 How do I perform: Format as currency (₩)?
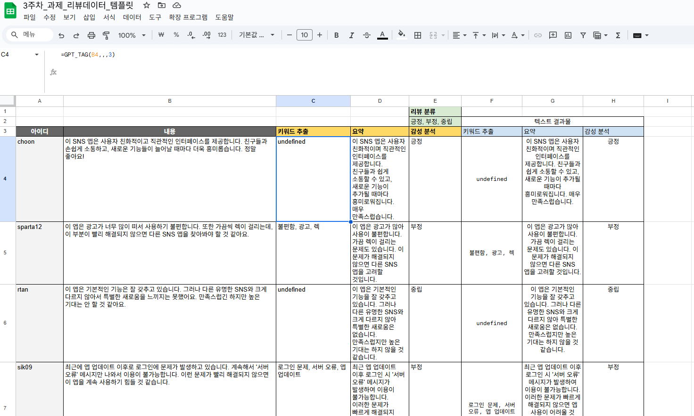pyautogui.click(x=161, y=35)
